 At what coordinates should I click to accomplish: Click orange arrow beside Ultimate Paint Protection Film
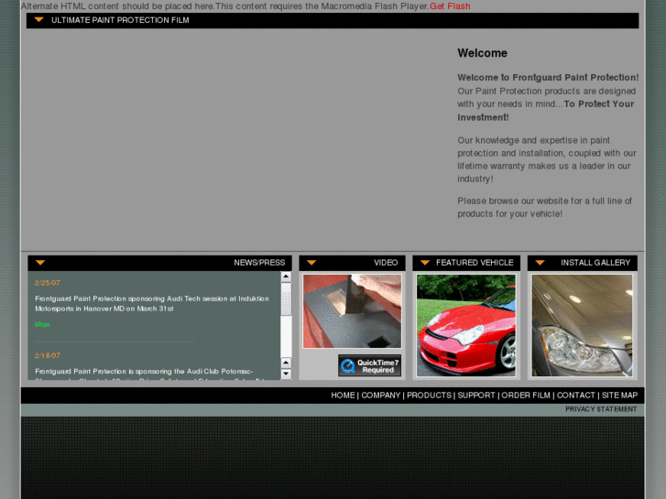[39, 19]
